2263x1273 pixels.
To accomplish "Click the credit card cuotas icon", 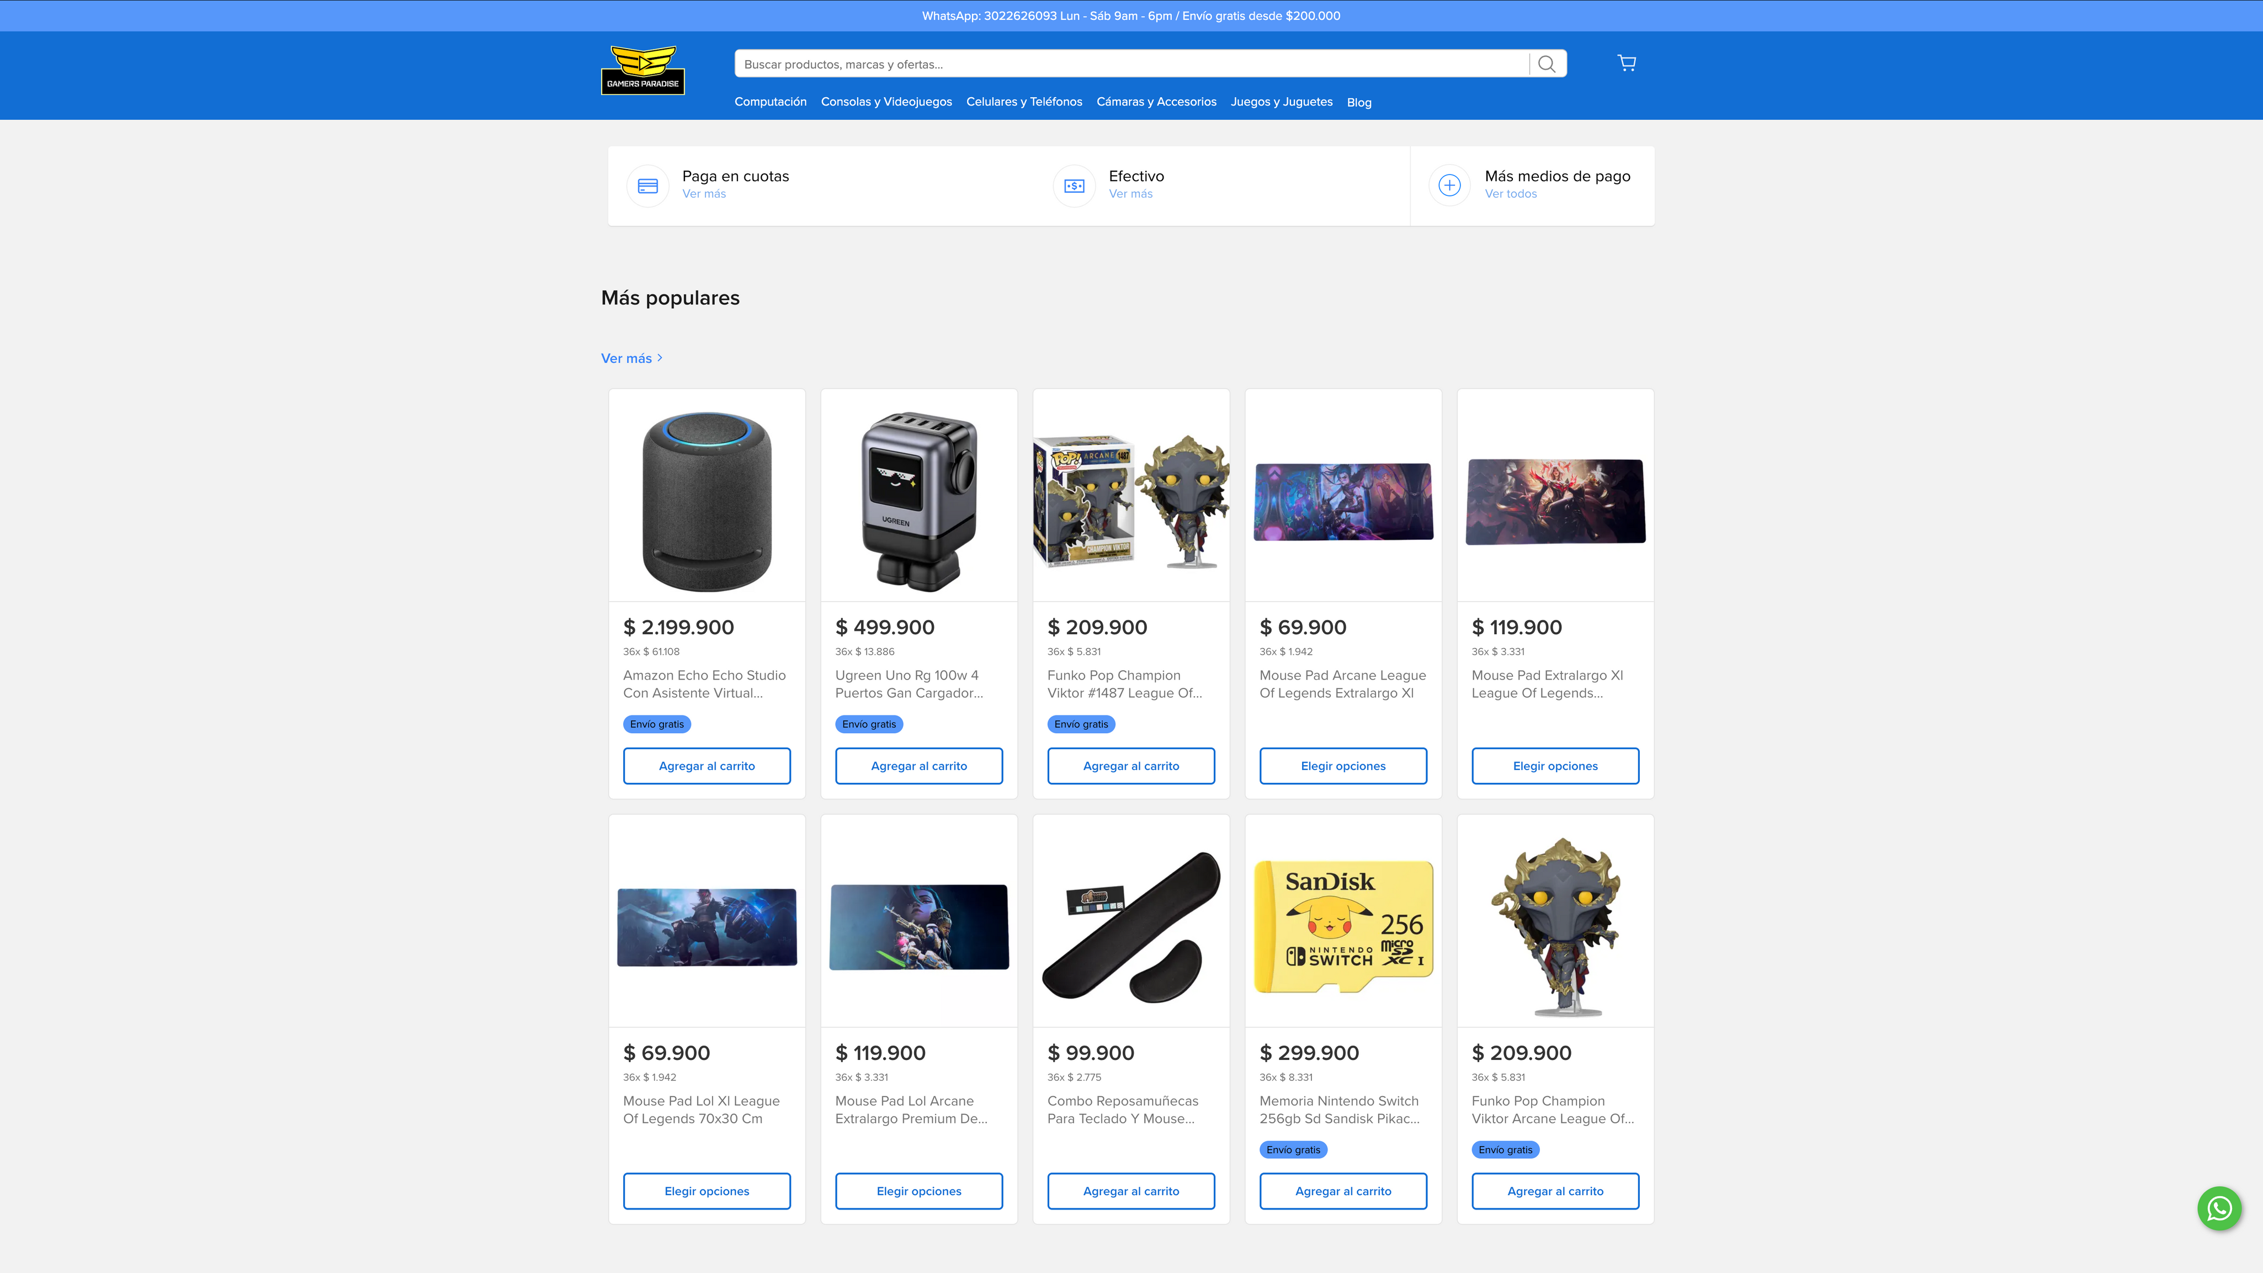I will pos(647,185).
